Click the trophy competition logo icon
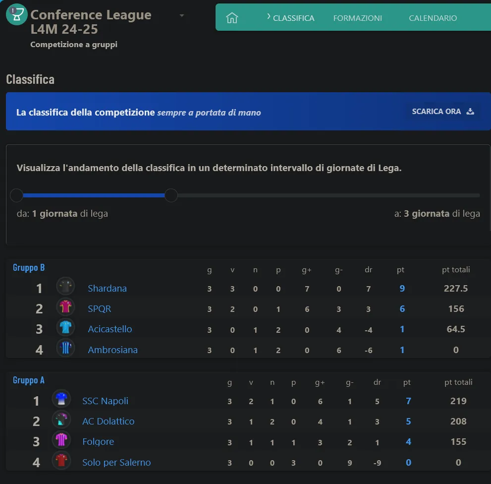Image resolution: width=491 pixels, height=484 pixels. (x=16, y=14)
